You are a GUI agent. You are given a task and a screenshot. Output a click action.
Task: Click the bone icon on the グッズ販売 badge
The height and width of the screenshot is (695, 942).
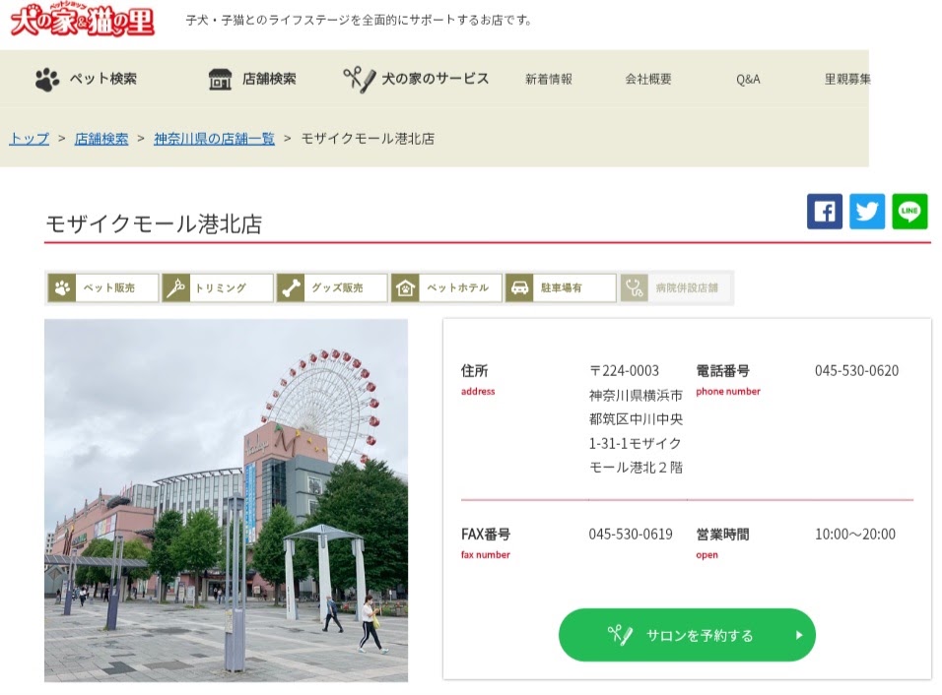[x=292, y=288]
